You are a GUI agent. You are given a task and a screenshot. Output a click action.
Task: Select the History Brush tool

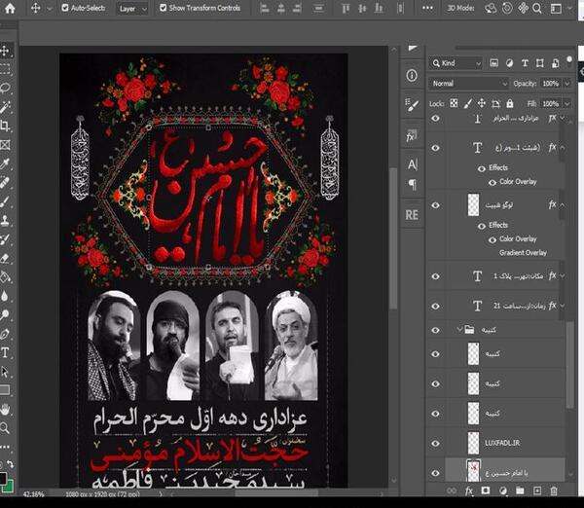click(5, 239)
